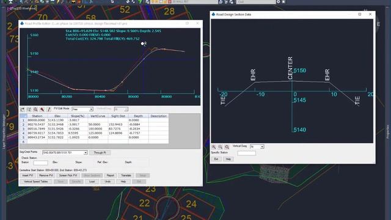The image size is (391, 220).
Task: Click the Translate button
Action: coord(126,175)
